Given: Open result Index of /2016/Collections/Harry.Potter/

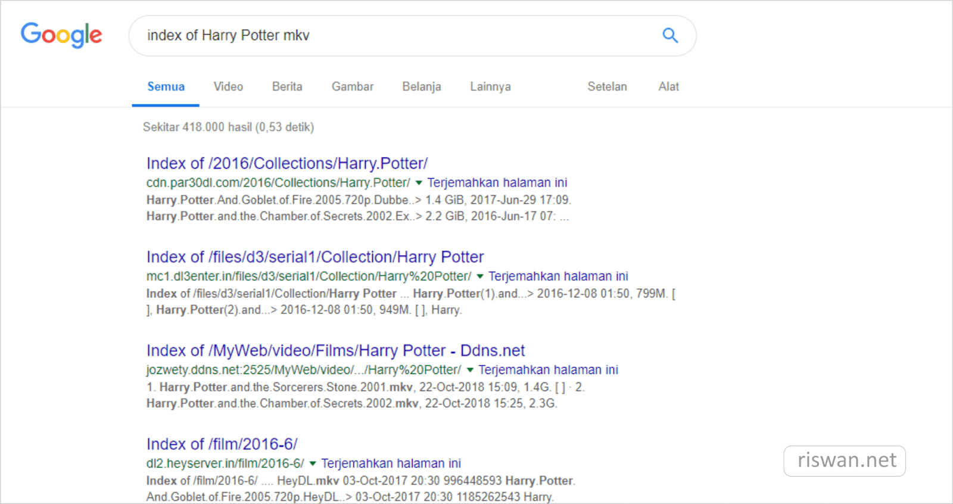Looking at the screenshot, I should click(287, 163).
